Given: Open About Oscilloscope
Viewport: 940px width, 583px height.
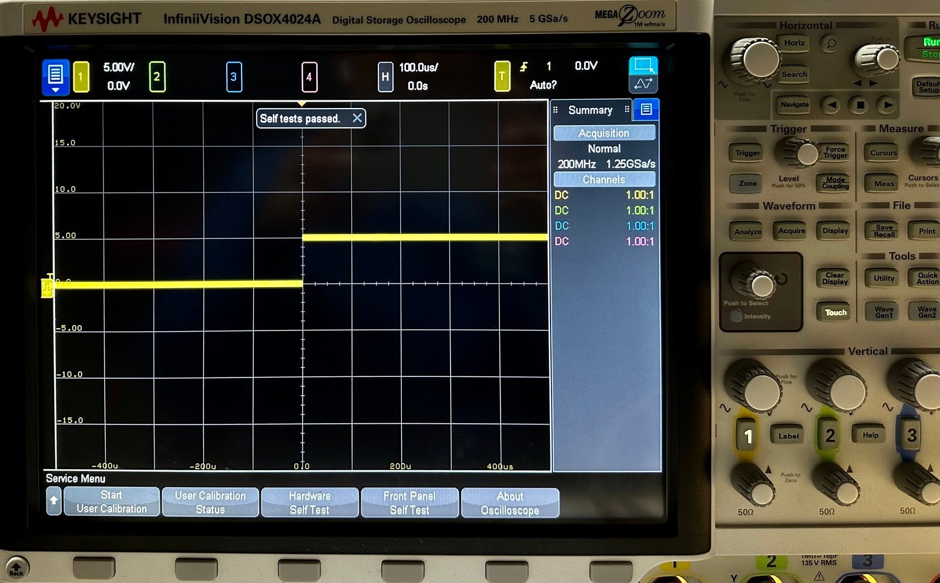Looking at the screenshot, I should pyautogui.click(x=510, y=503).
